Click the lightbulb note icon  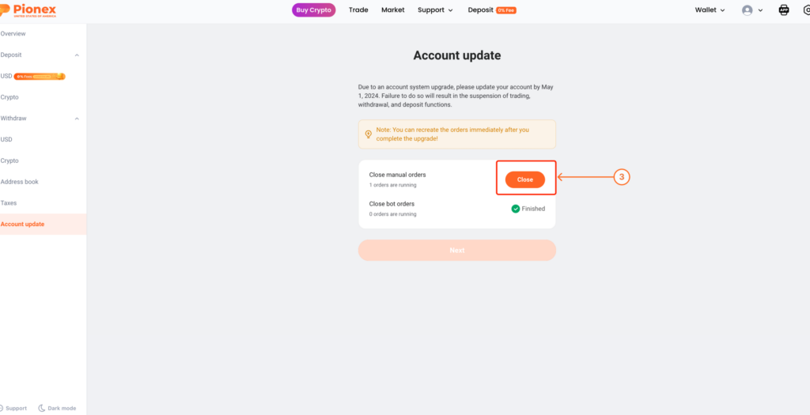pos(369,134)
